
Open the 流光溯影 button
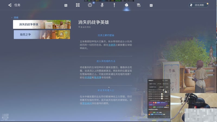coord(198,5)
